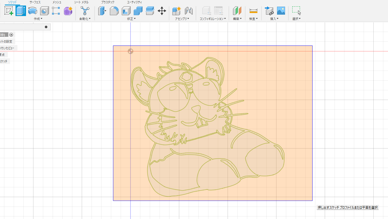Toggle the active component radio button
The width and height of the screenshot is (388, 219).
(11, 35)
